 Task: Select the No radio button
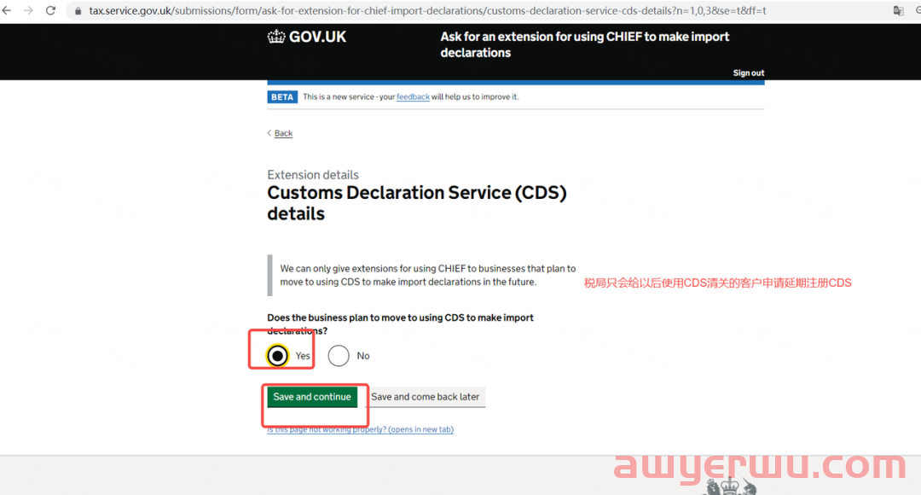point(339,356)
